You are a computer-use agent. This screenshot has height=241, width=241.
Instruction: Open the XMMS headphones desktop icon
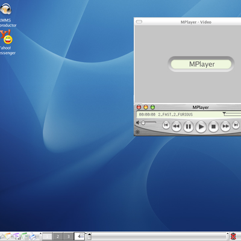pyautogui.click(x=5, y=9)
